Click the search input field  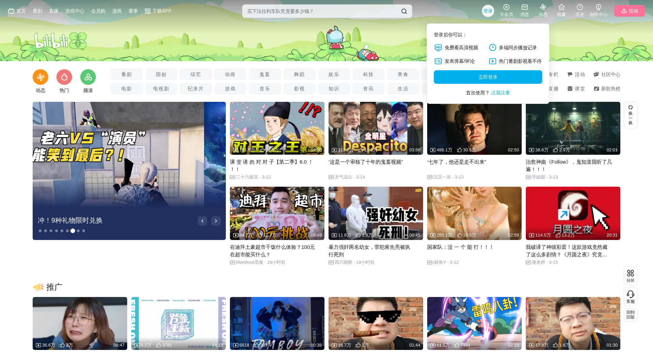coord(321,11)
